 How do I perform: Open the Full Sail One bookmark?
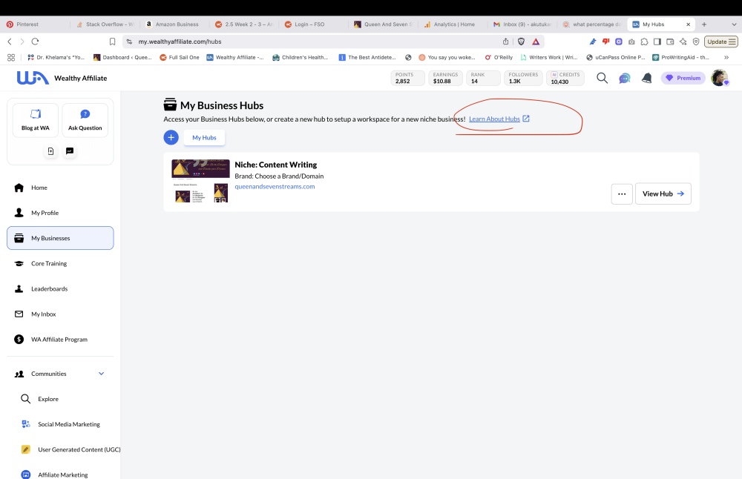(180, 57)
